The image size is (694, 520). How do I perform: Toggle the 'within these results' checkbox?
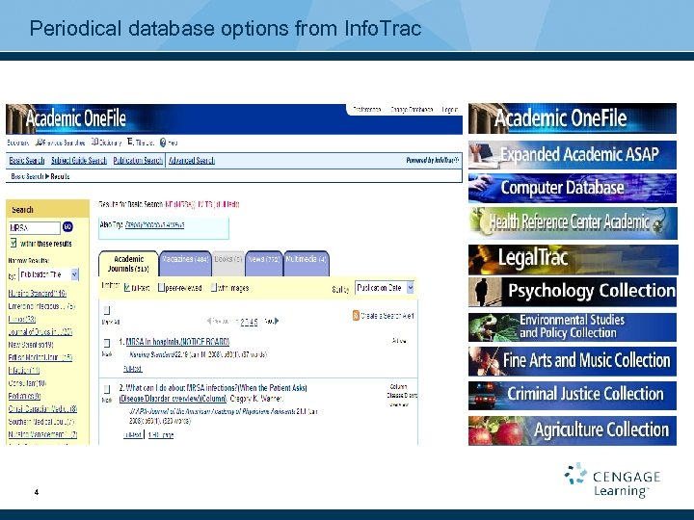click(13, 243)
